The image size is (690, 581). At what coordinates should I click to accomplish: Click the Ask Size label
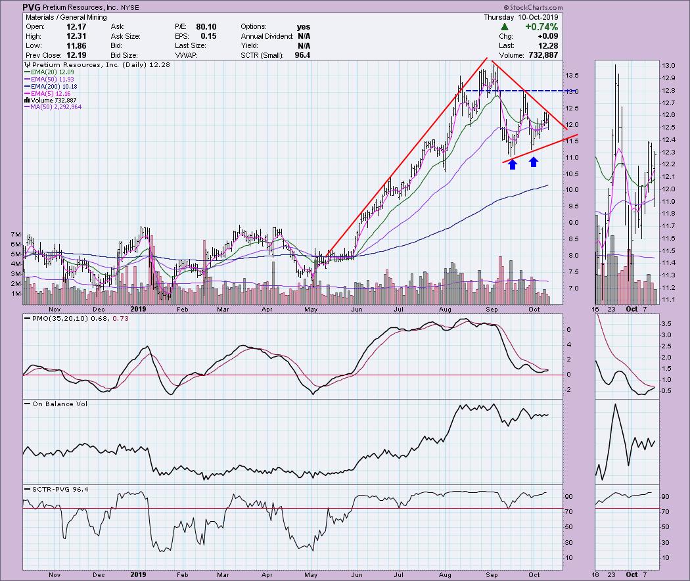(126, 36)
